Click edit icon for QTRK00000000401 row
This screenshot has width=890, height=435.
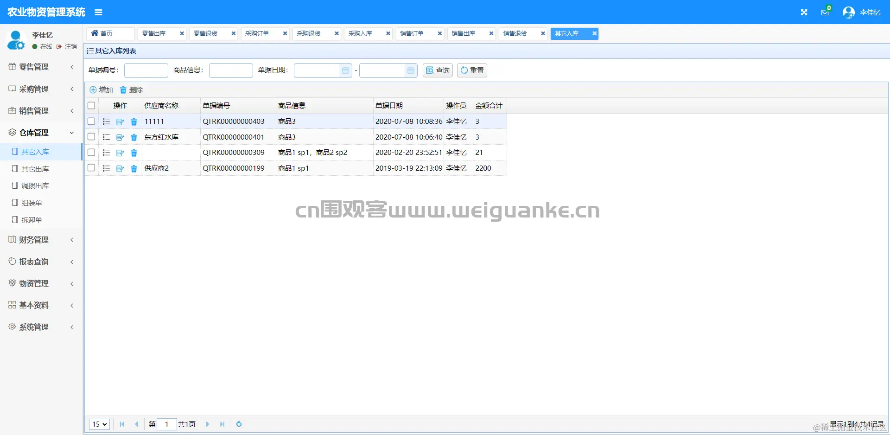point(120,137)
